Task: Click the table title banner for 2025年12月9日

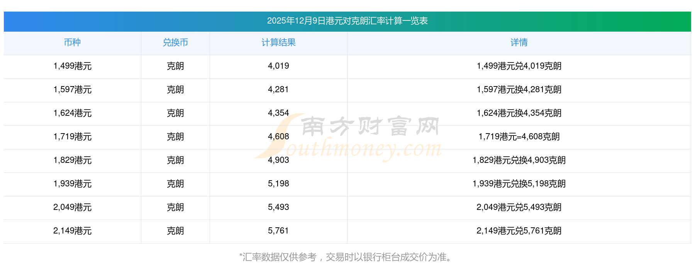Action: (x=347, y=21)
